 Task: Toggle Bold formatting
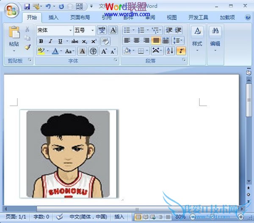(41, 41)
